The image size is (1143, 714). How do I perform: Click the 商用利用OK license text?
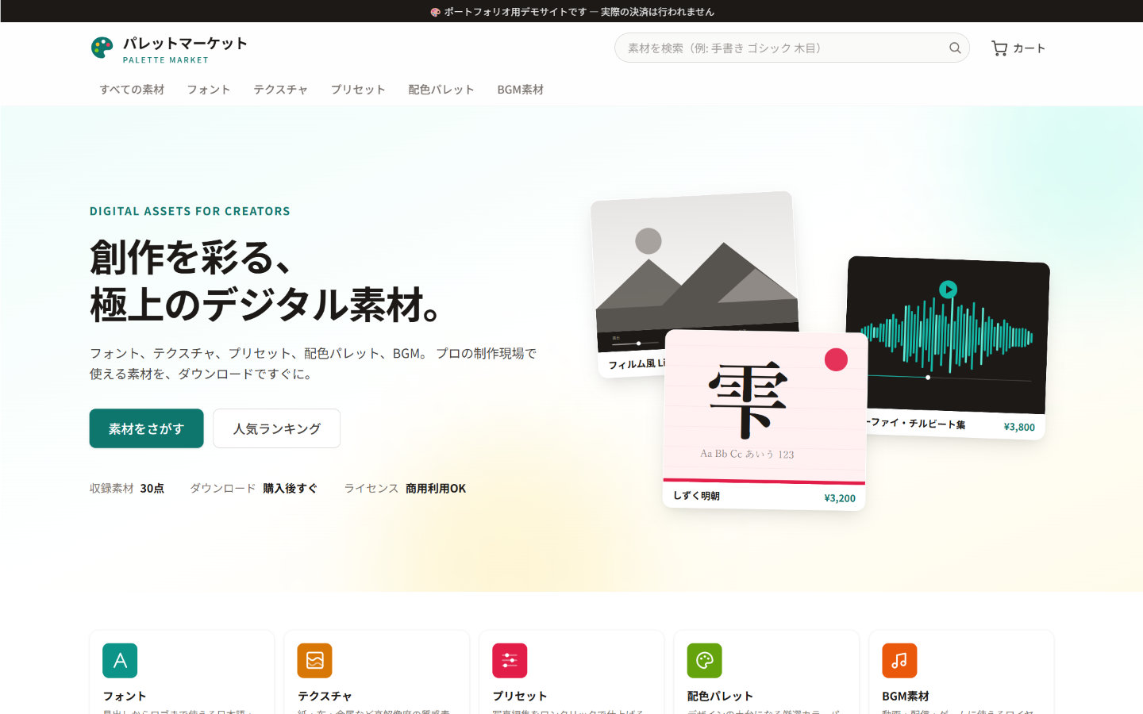pos(436,488)
